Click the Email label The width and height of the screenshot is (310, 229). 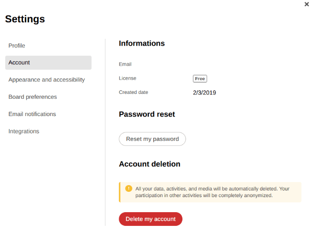point(125,64)
